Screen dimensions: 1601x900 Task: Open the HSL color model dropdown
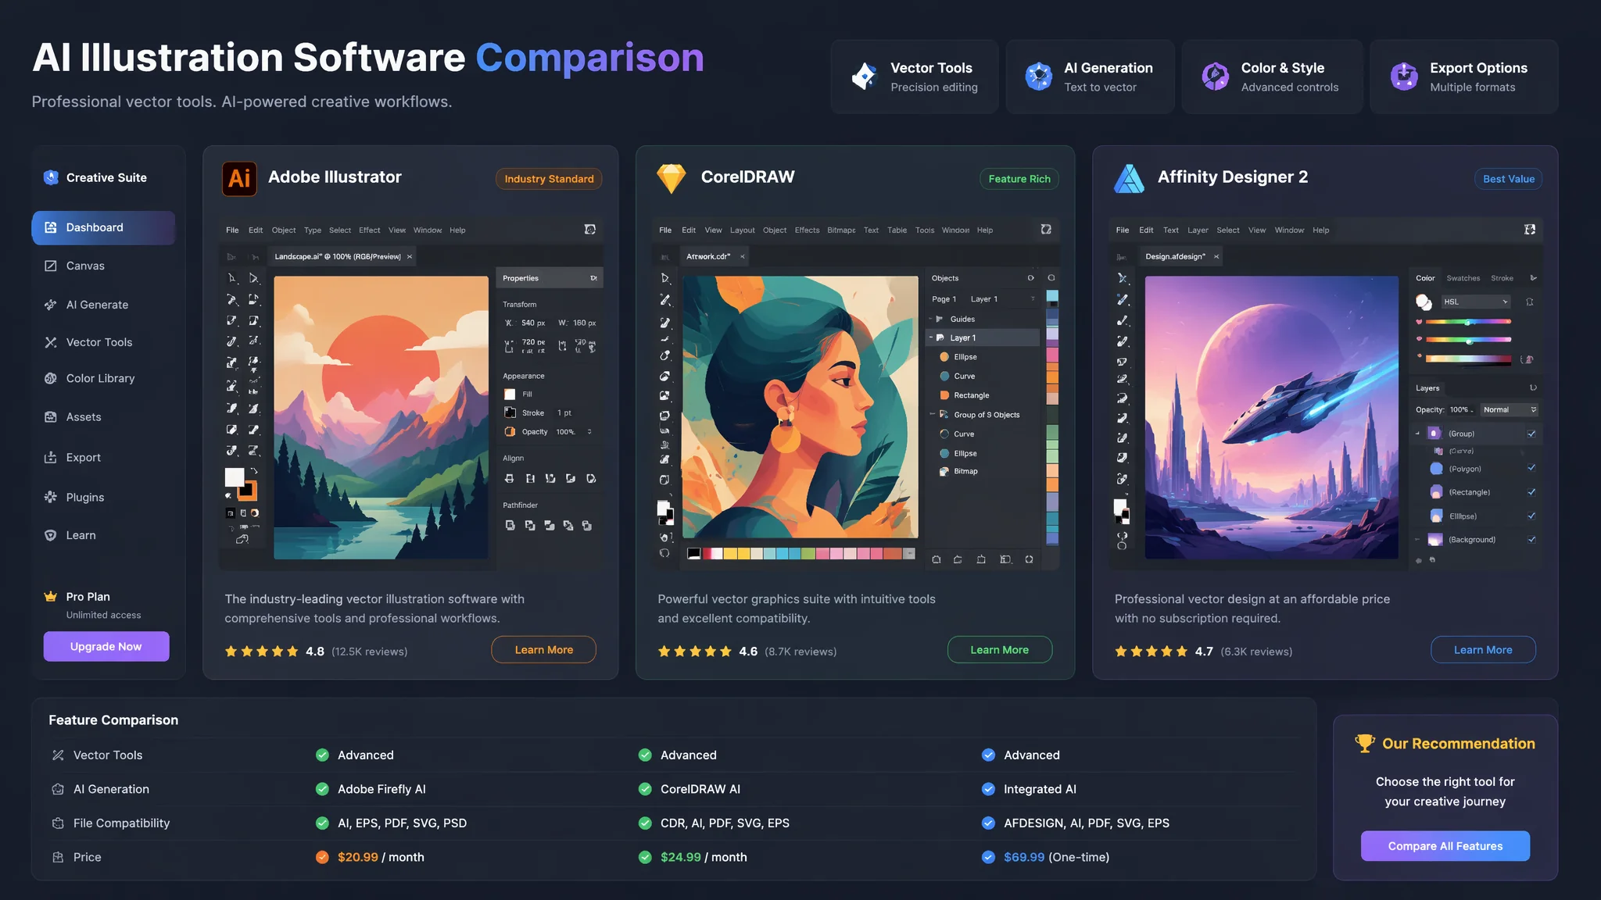pyautogui.click(x=1475, y=302)
